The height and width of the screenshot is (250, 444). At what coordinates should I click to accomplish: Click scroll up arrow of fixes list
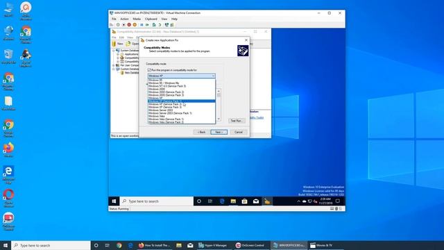(219, 91)
